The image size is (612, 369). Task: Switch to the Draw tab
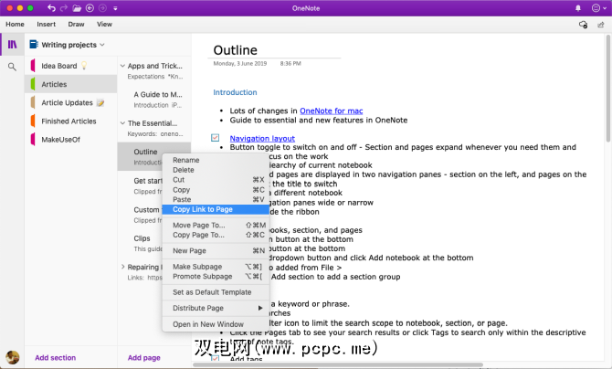coord(76,24)
